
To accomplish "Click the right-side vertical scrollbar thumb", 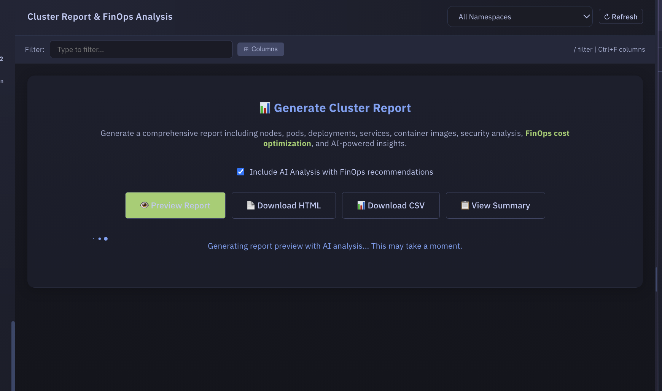I will [656, 279].
